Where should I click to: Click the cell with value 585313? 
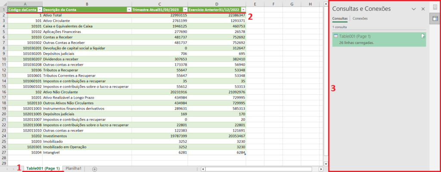pyautogui.click(x=217, y=109)
